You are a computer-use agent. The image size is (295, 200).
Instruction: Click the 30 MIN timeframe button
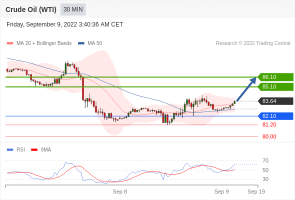point(73,9)
